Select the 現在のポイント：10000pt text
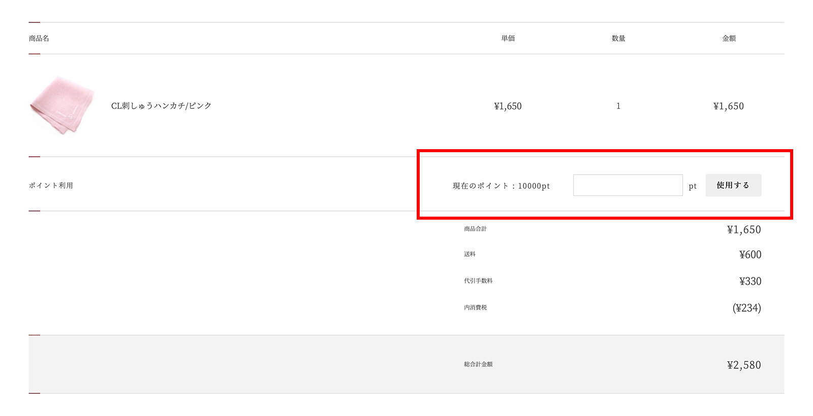Viewport: 813px width, 416px height. point(501,186)
